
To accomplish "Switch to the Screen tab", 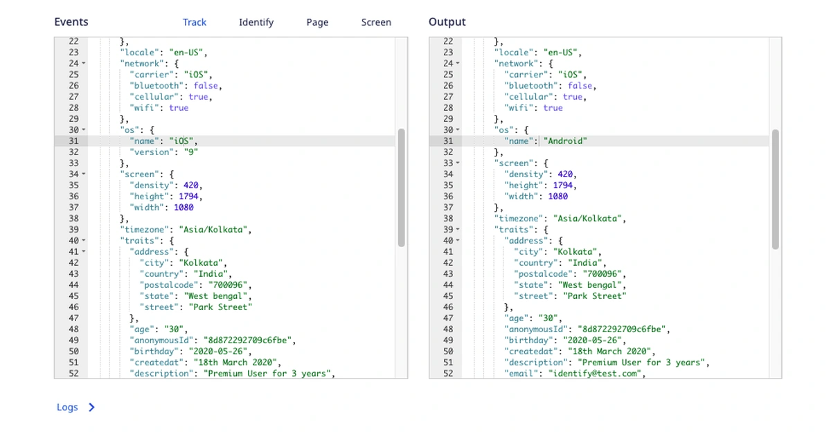I will pos(376,22).
